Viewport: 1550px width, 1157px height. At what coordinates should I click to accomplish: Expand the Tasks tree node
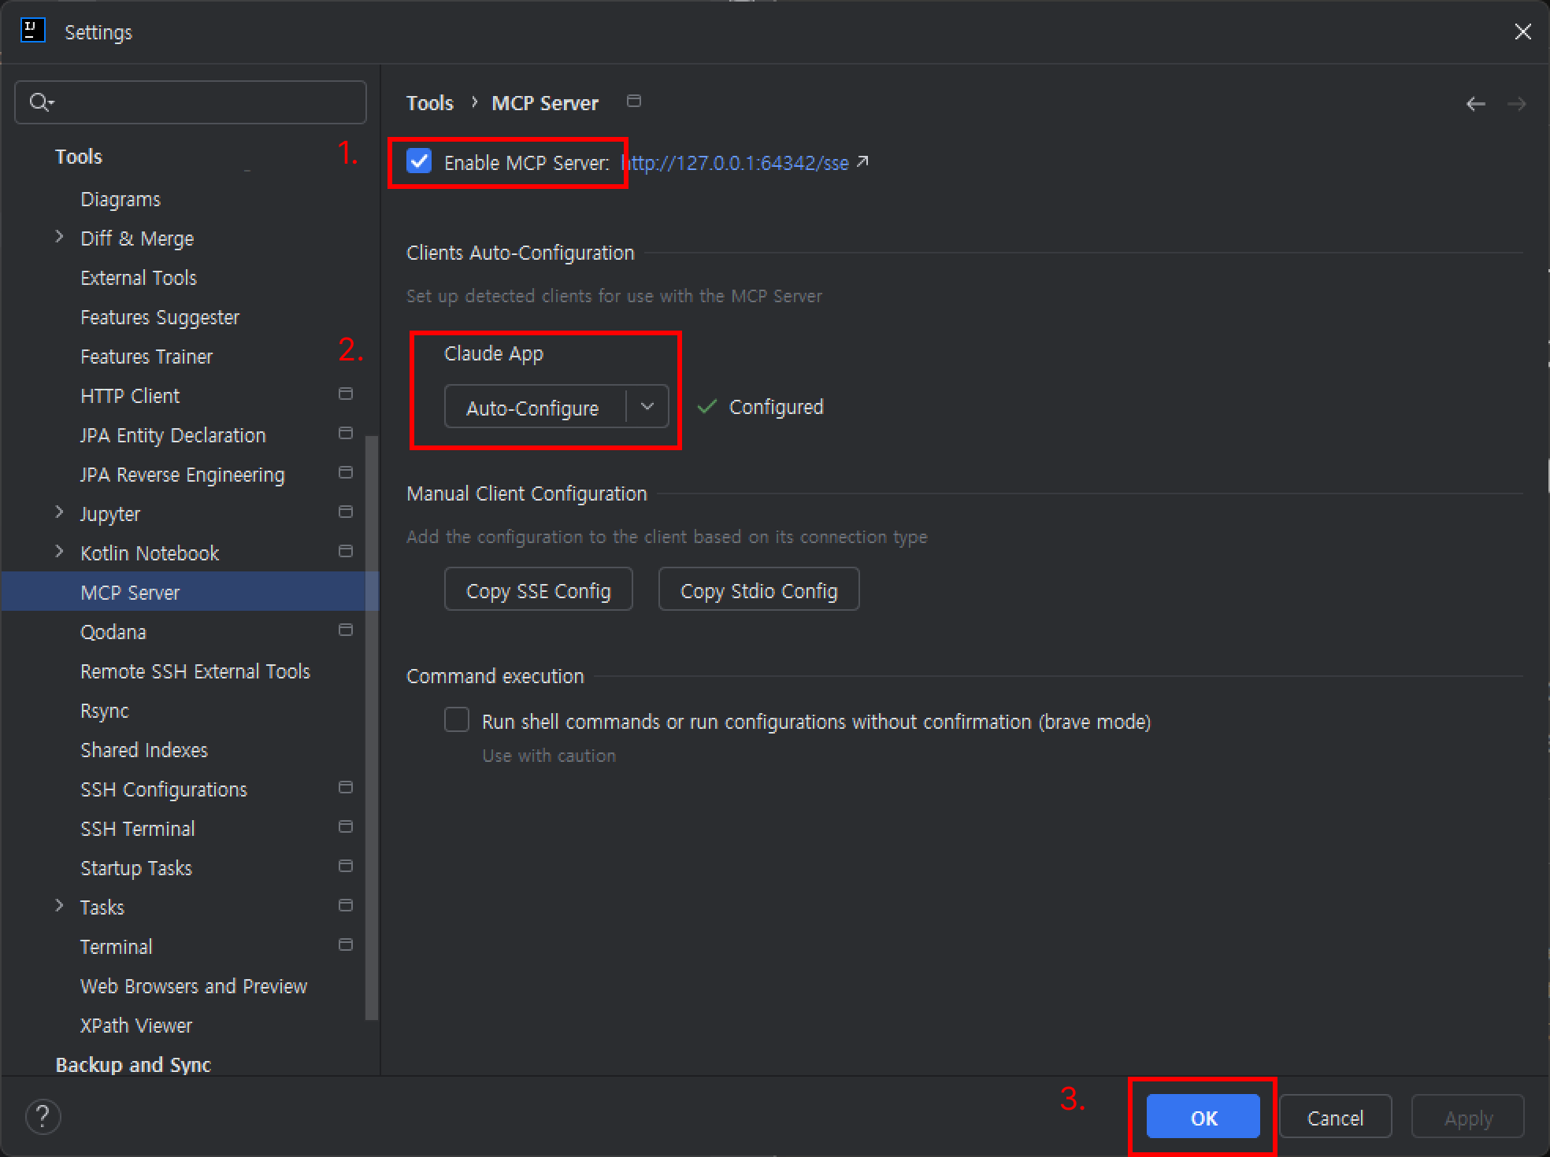[60, 906]
